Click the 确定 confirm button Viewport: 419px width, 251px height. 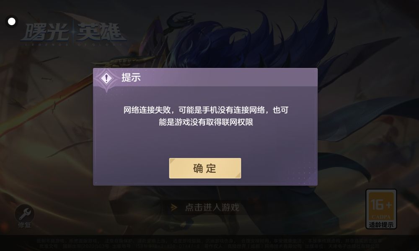coord(205,168)
